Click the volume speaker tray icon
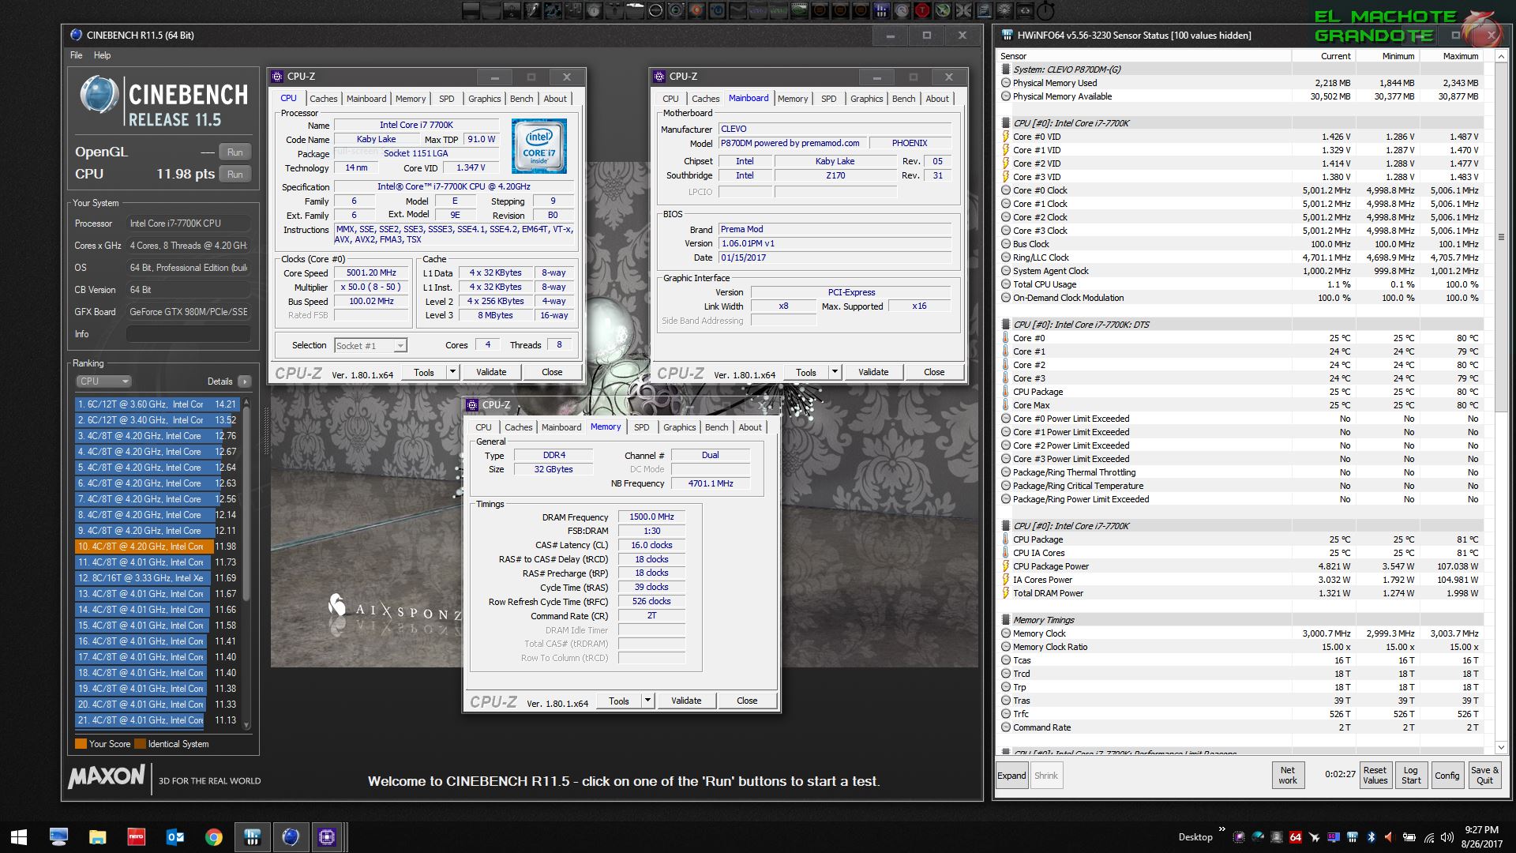The height and width of the screenshot is (853, 1516). pyautogui.click(x=1447, y=837)
